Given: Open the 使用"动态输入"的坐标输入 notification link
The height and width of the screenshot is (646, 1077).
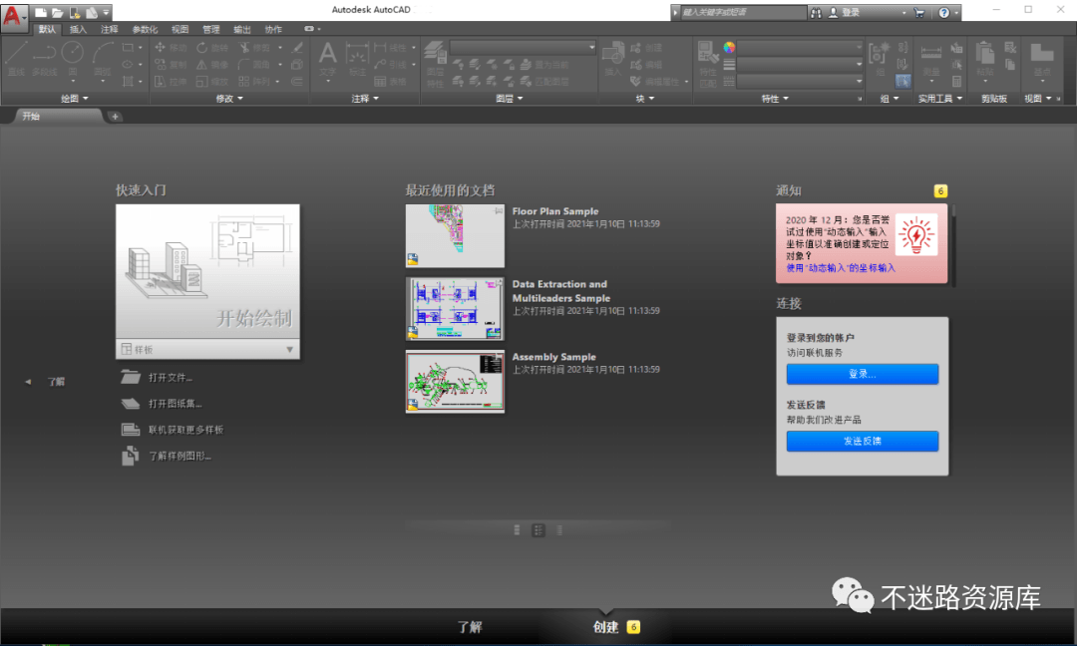Looking at the screenshot, I should [841, 268].
